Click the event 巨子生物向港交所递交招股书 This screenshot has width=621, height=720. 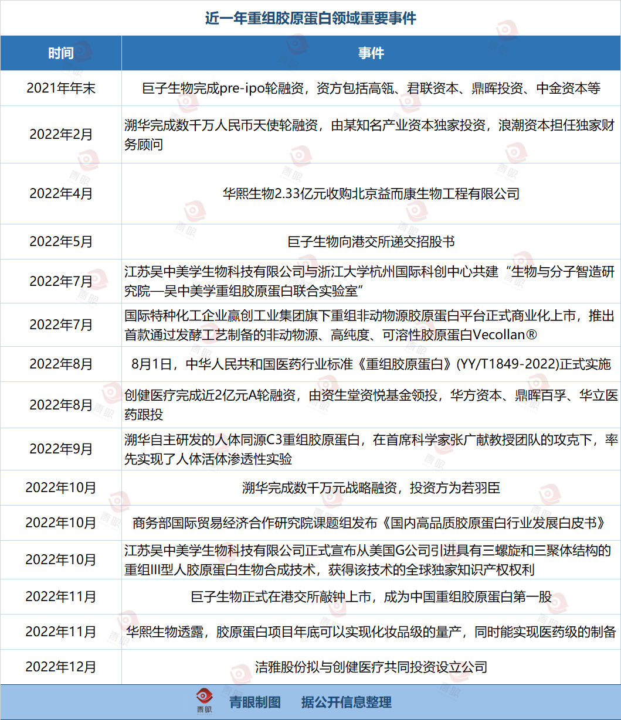tap(371, 241)
